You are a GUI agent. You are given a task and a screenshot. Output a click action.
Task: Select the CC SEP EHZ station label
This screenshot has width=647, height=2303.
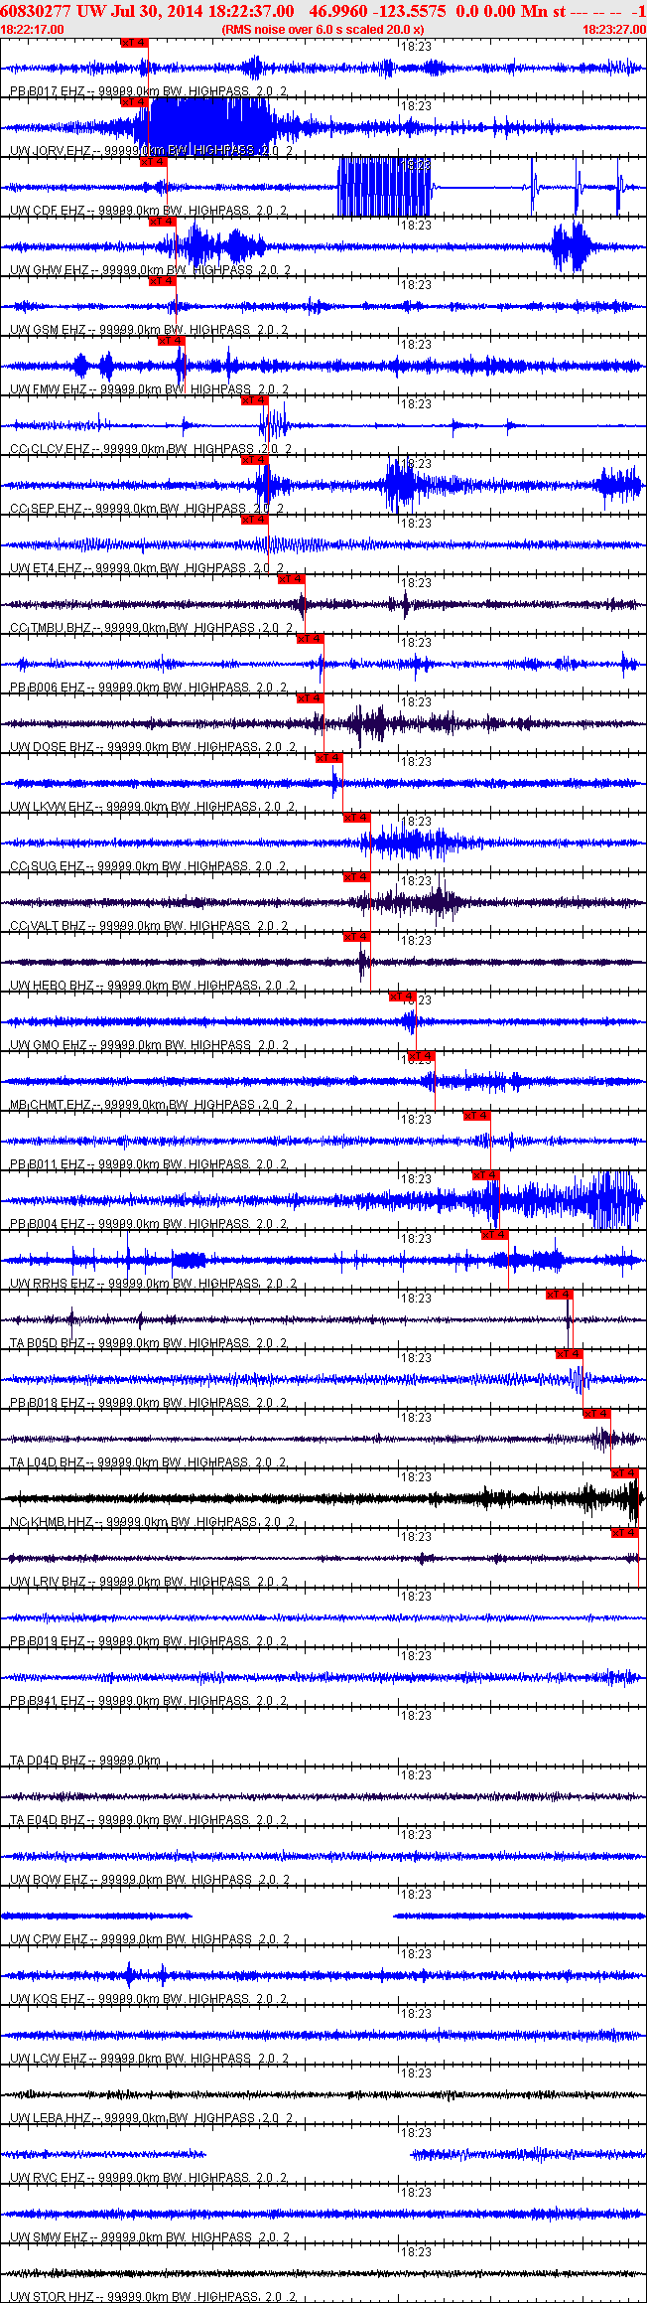click(47, 508)
